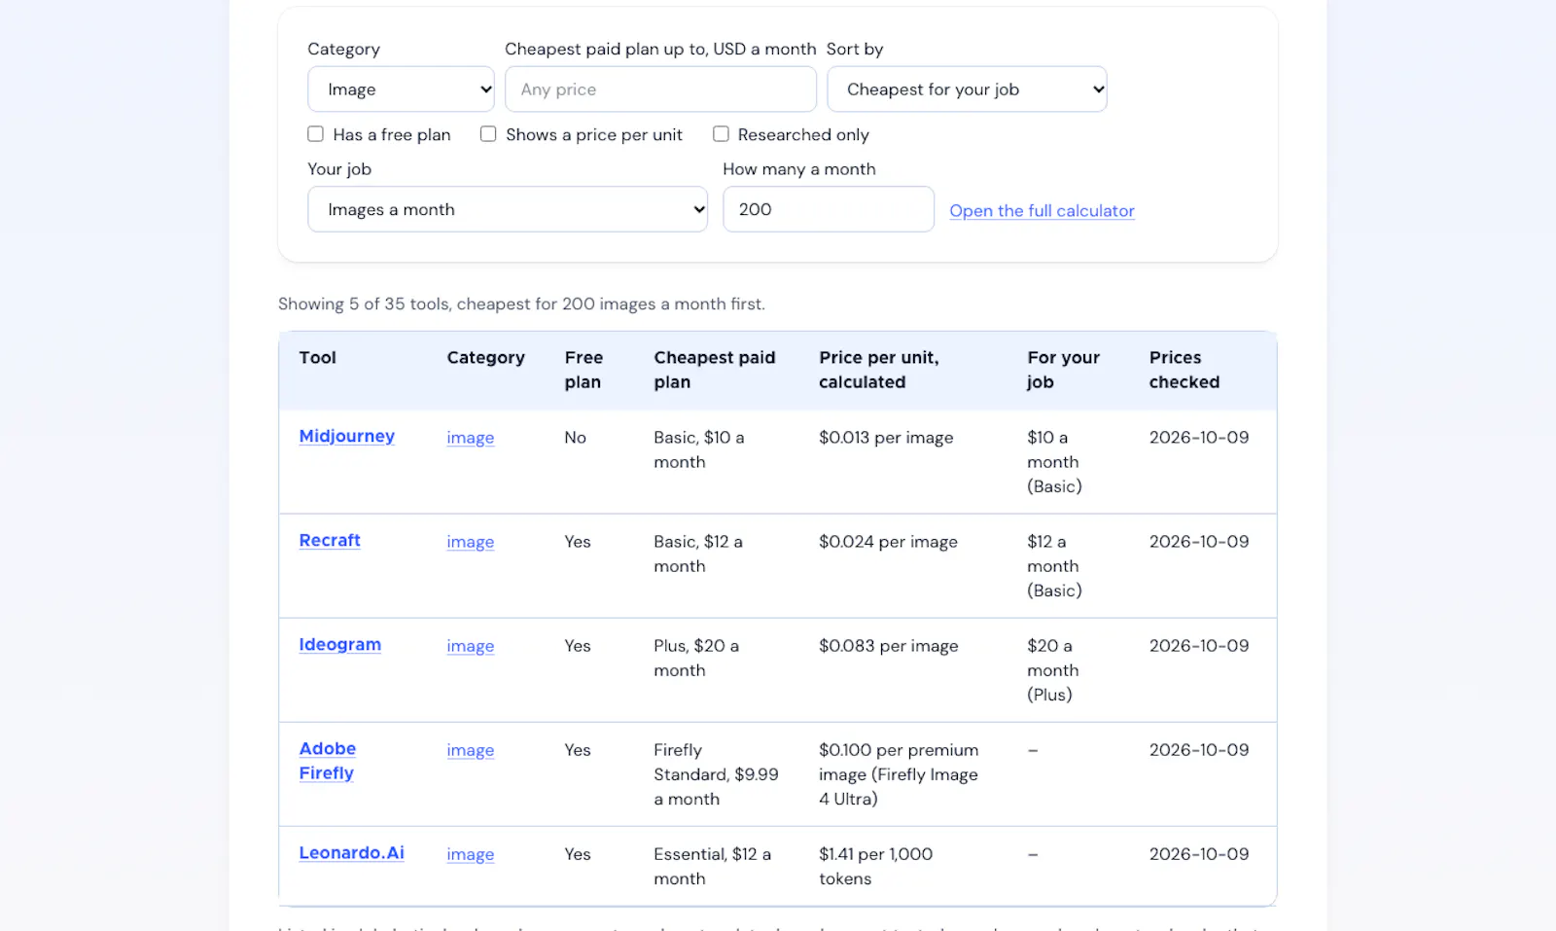The height and width of the screenshot is (931, 1556).
Task: Click the image category link in Recraft row
Action: (x=471, y=542)
